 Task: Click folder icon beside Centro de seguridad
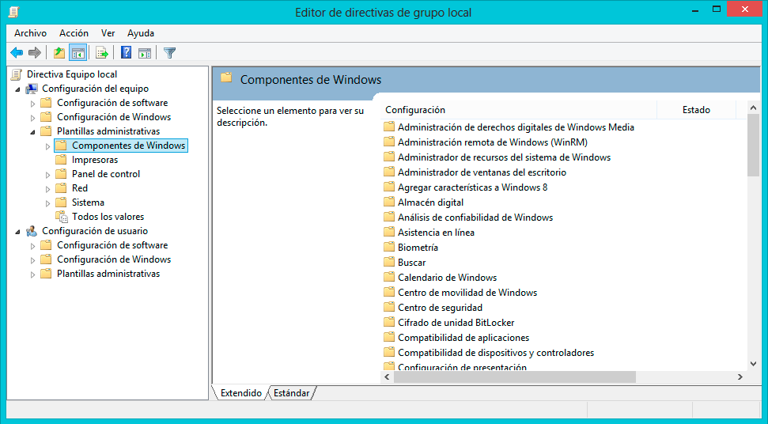tap(389, 308)
